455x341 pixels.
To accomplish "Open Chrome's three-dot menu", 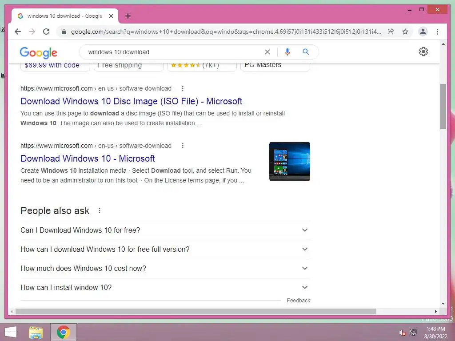I will click(437, 32).
